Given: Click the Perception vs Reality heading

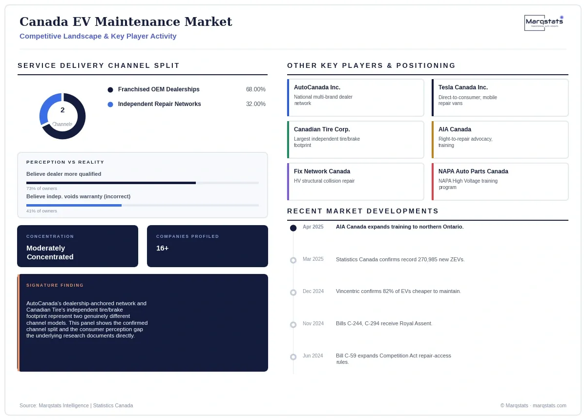Looking at the screenshot, I should tap(65, 162).
